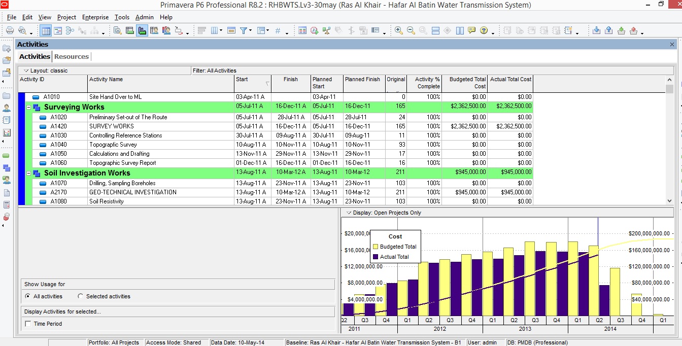Open the Columns toolbar dropdown arrow
682x346 pixels.
click(x=221, y=31)
